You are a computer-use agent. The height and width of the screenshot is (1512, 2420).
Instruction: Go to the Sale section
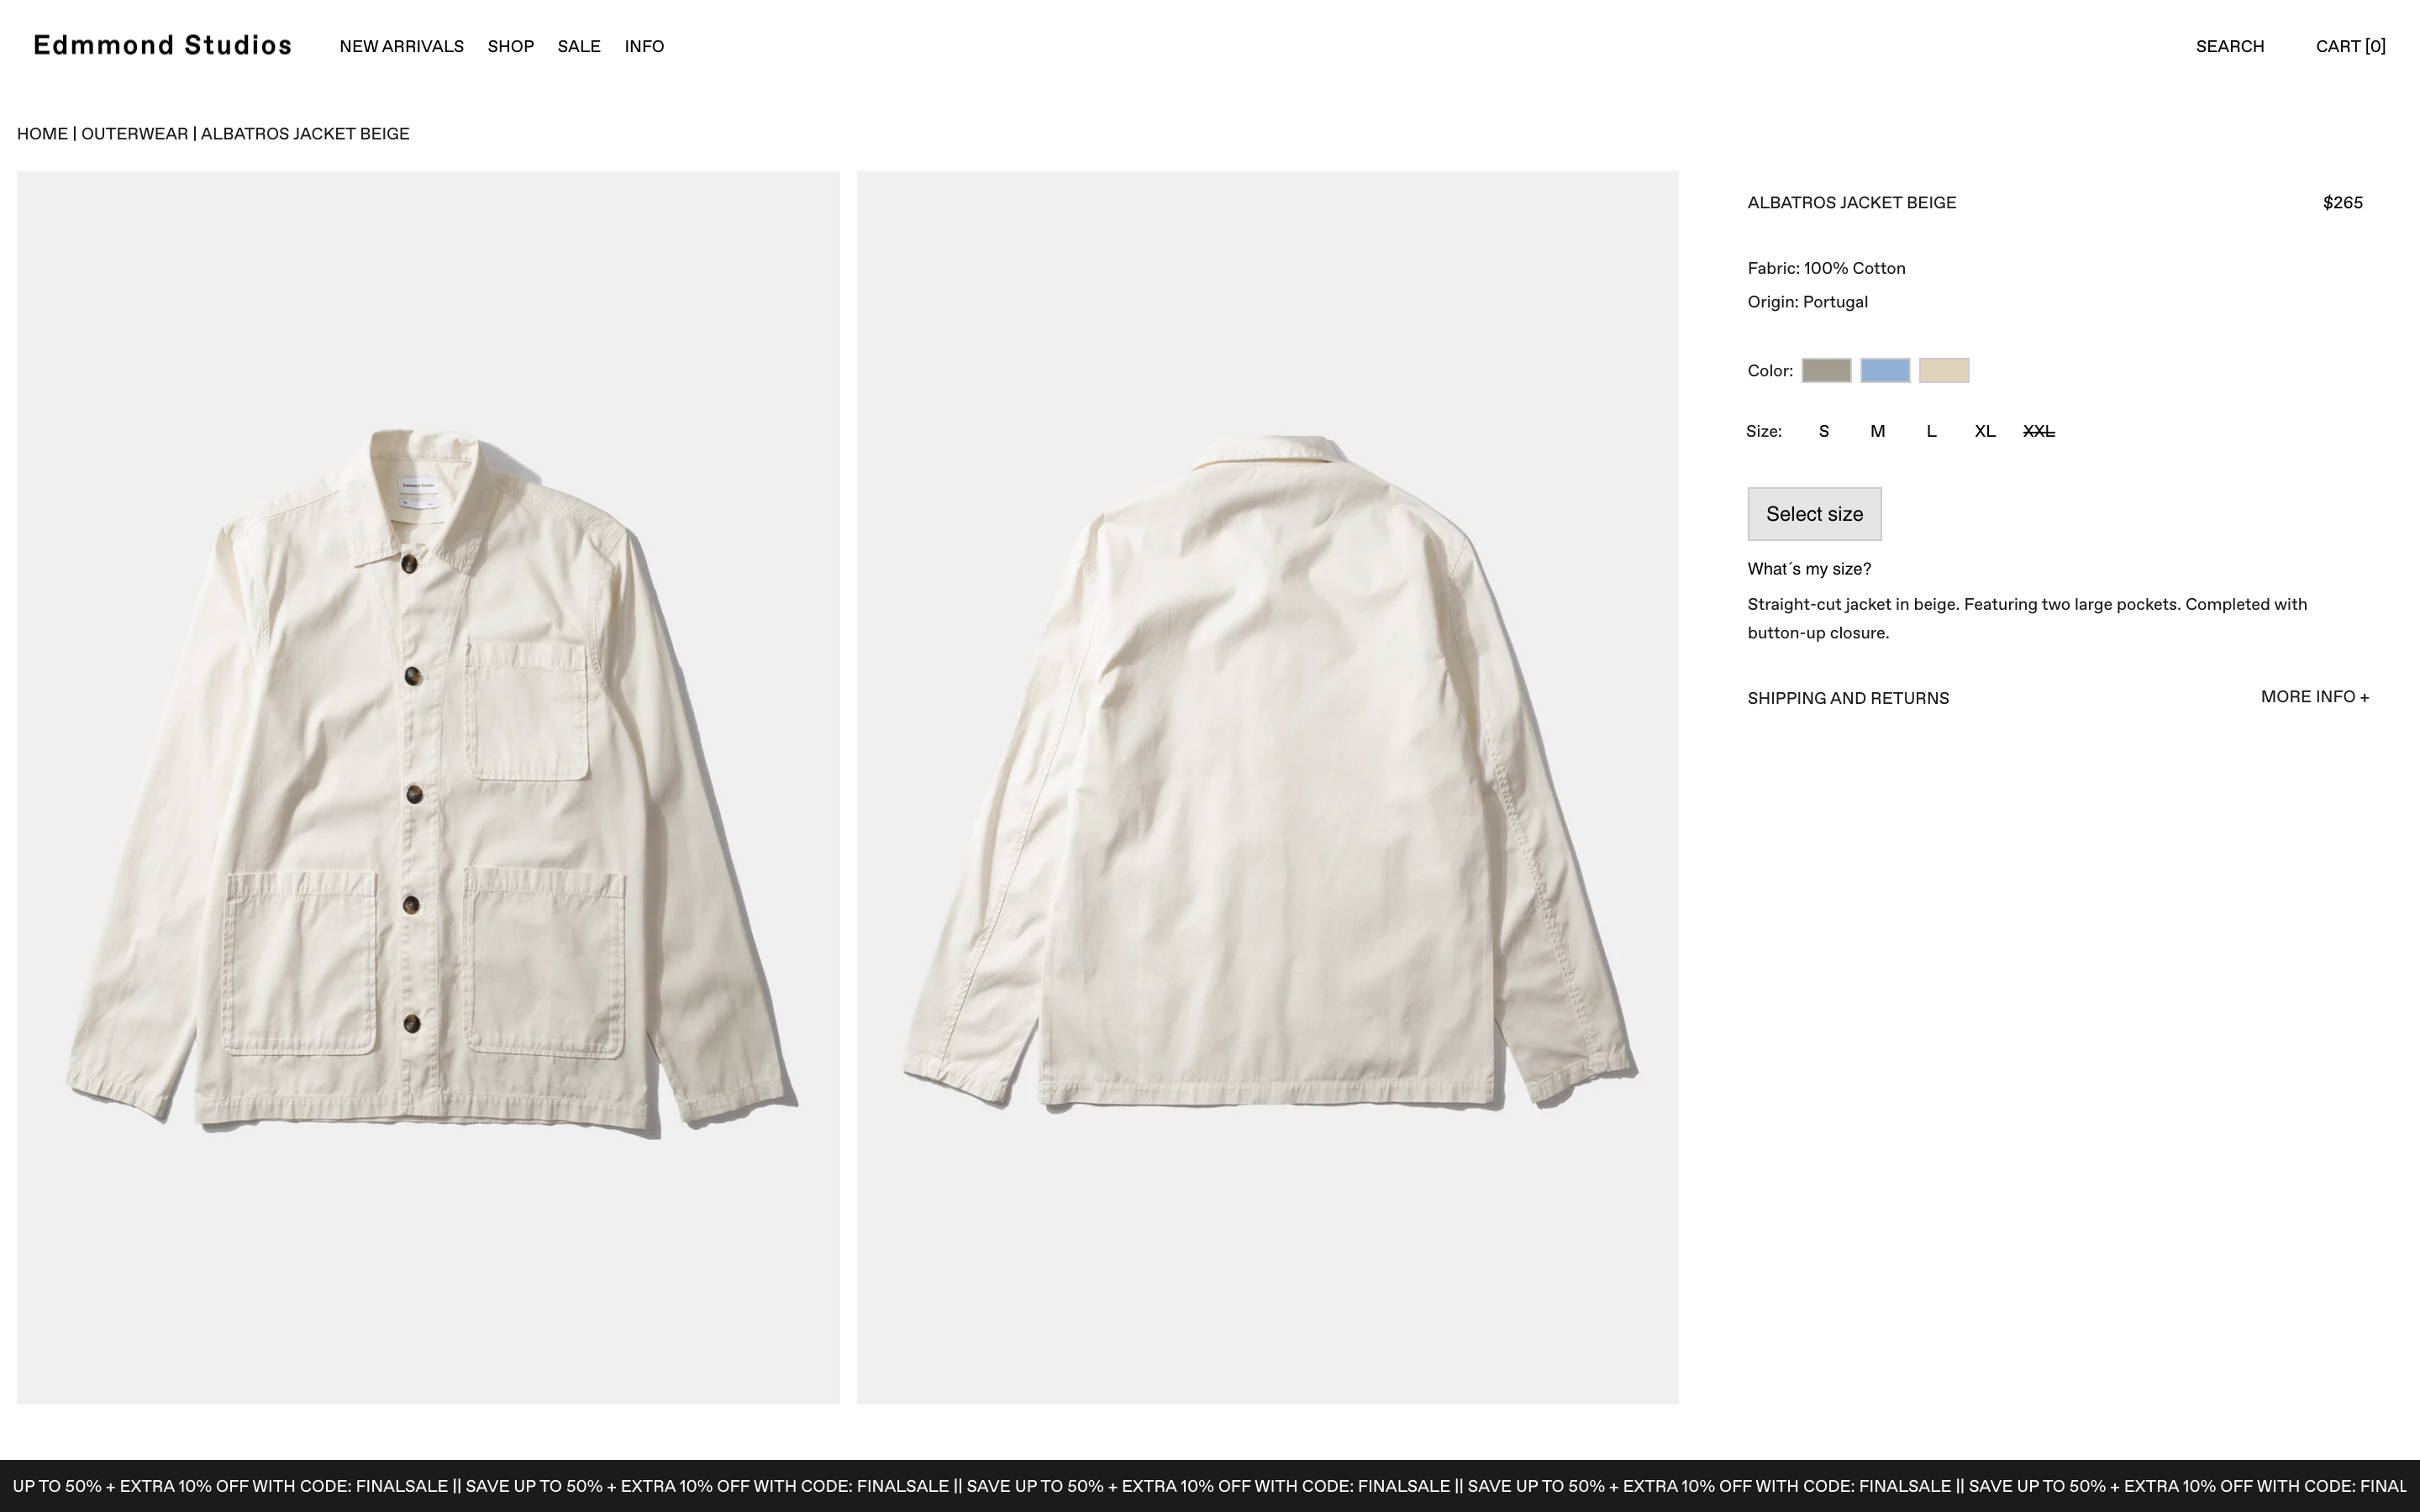pos(579,47)
